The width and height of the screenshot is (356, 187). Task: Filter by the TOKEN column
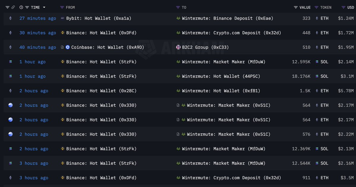[317, 7]
